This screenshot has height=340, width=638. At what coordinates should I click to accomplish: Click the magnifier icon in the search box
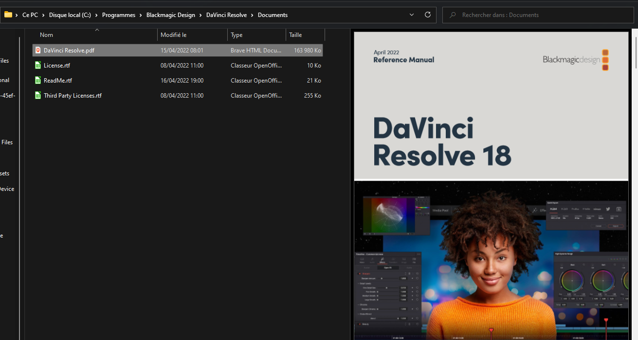click(453, 15)
